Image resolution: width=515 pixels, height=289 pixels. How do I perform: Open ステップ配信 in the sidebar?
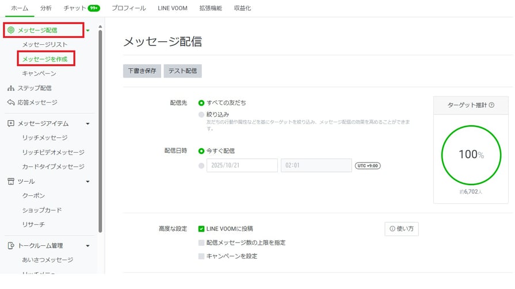35,88
